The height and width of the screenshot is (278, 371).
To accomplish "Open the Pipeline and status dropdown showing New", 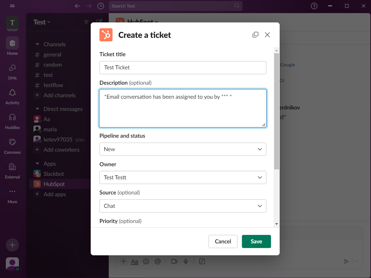I will (183, 149).
